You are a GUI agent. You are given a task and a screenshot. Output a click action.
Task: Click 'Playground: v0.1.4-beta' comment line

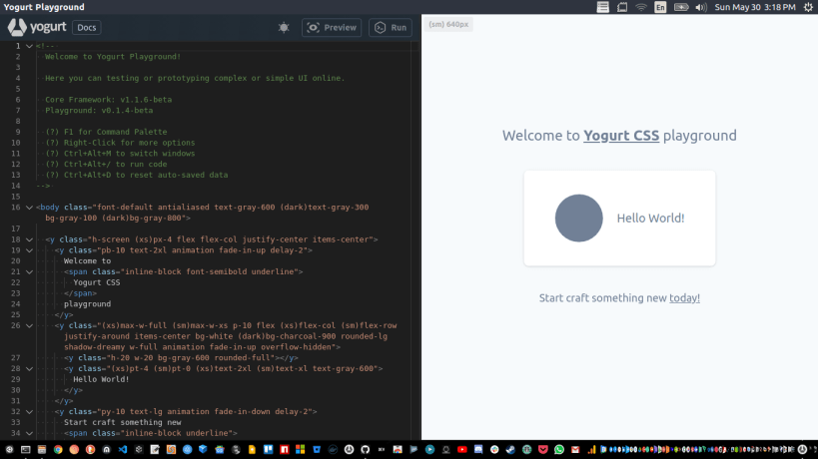tap(99, 111)
